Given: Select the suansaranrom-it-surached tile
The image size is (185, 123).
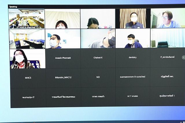Looking at the screenshot, I should [x=133, y=77].
